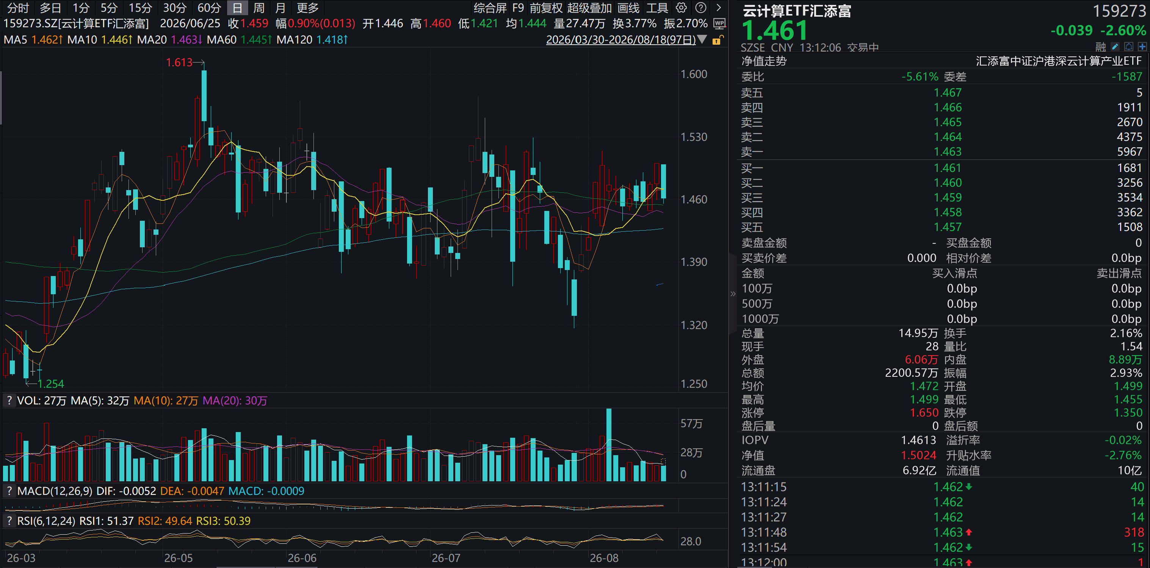Click the 涨停 limit-up price 1.650

(x=924, y=412)
